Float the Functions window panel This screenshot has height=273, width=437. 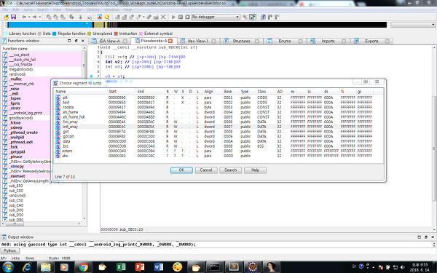click(x=76, y=41)
